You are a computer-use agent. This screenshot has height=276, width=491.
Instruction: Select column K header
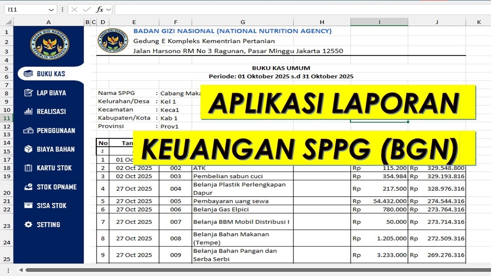pyautogui.click(x=479, y=22)
